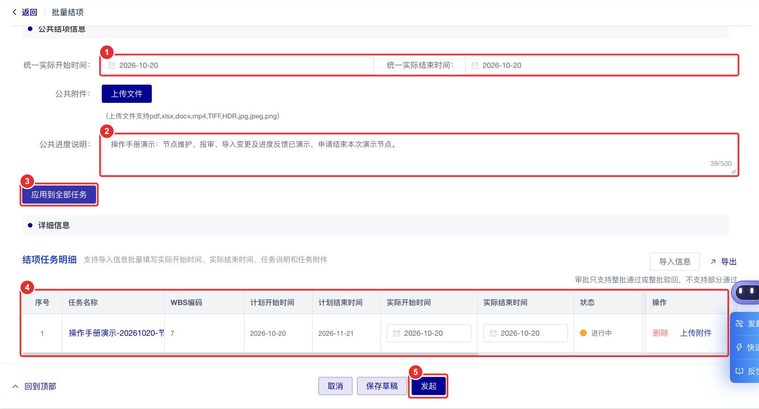
Task: Click the WBS编码 column header
Action: (204, 303)
